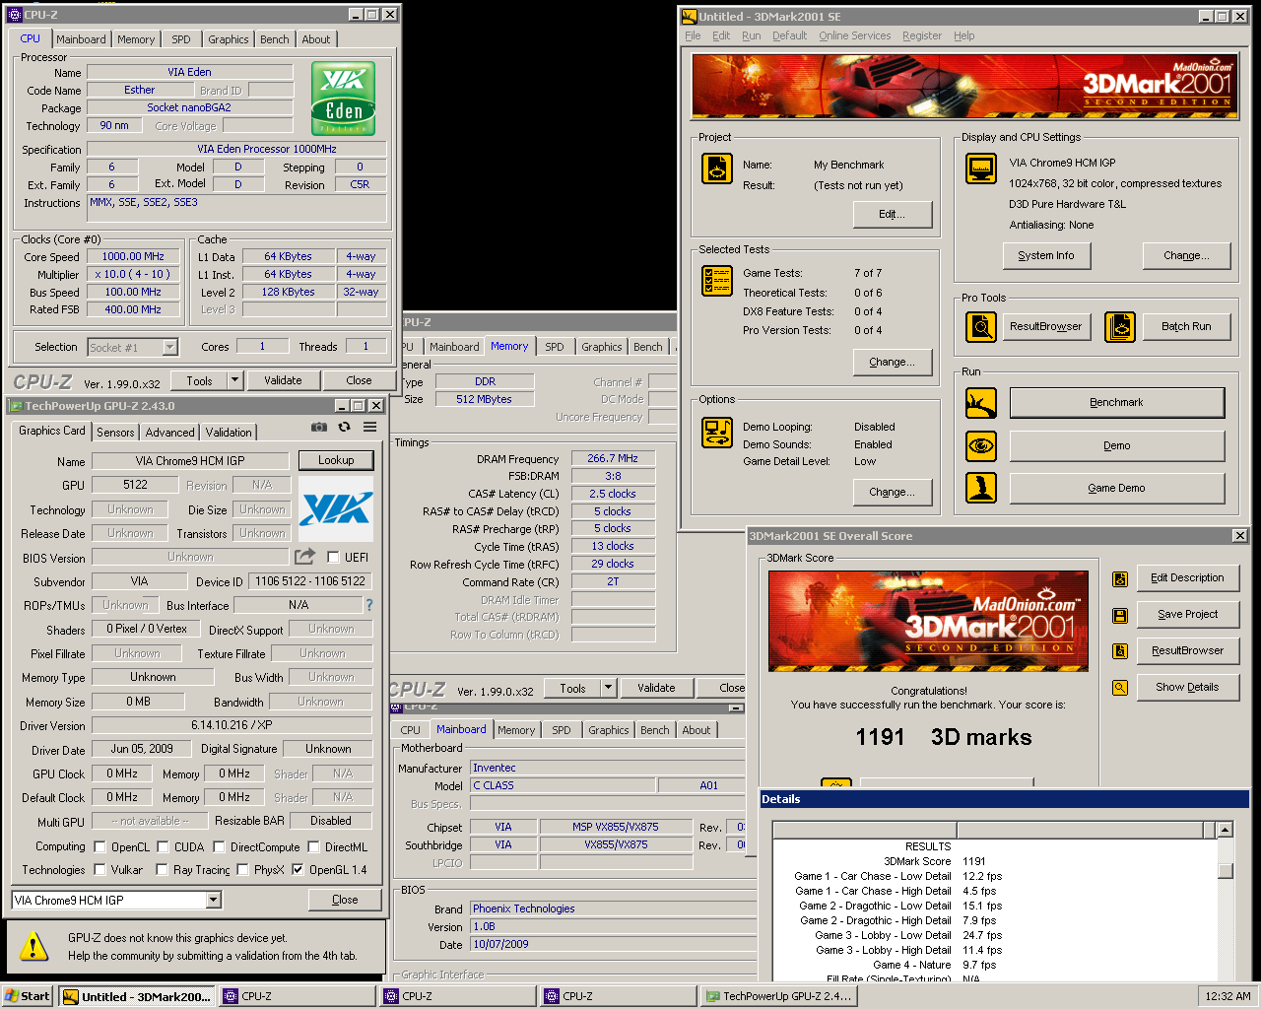Click the GPU-Z screenshot camera icon

click(319, 427)
